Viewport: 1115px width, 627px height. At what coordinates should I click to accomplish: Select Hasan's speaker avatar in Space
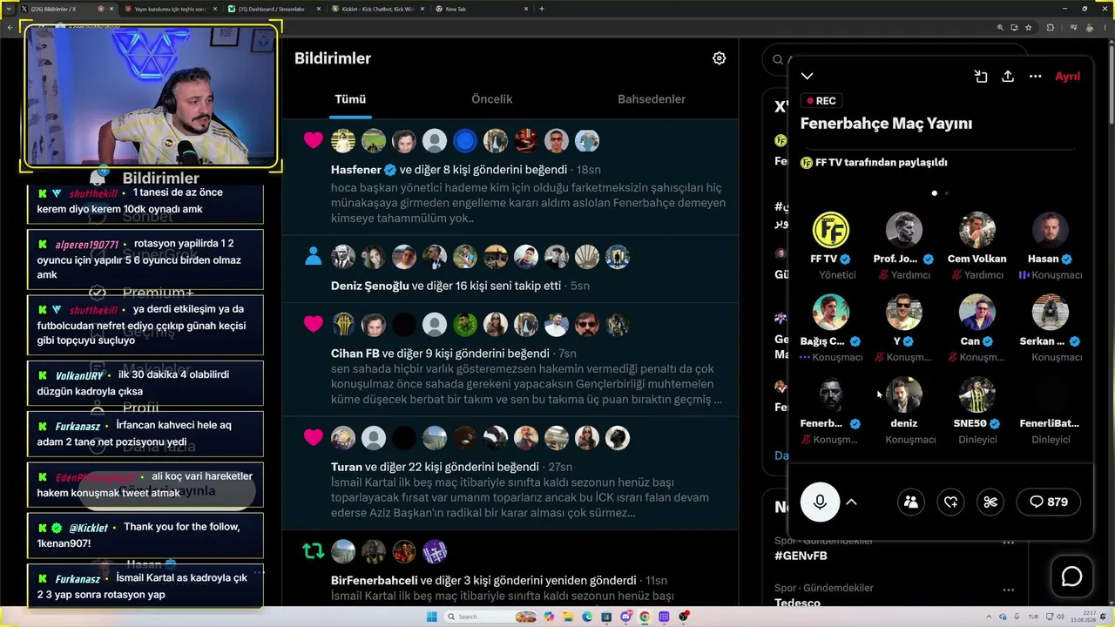(1051, 230)
